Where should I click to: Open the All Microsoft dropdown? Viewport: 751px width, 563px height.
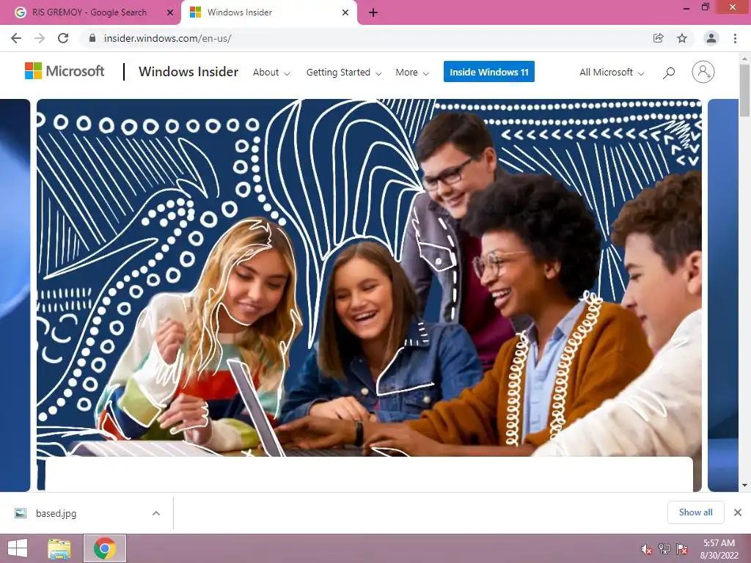612,73
